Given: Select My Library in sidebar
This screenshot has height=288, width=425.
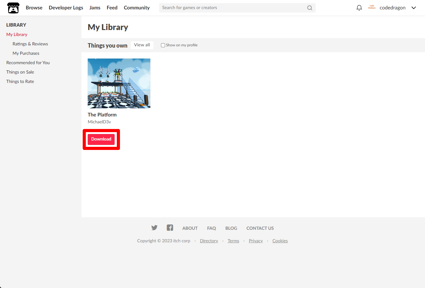Looking at the screenshot, I should 17,34.
